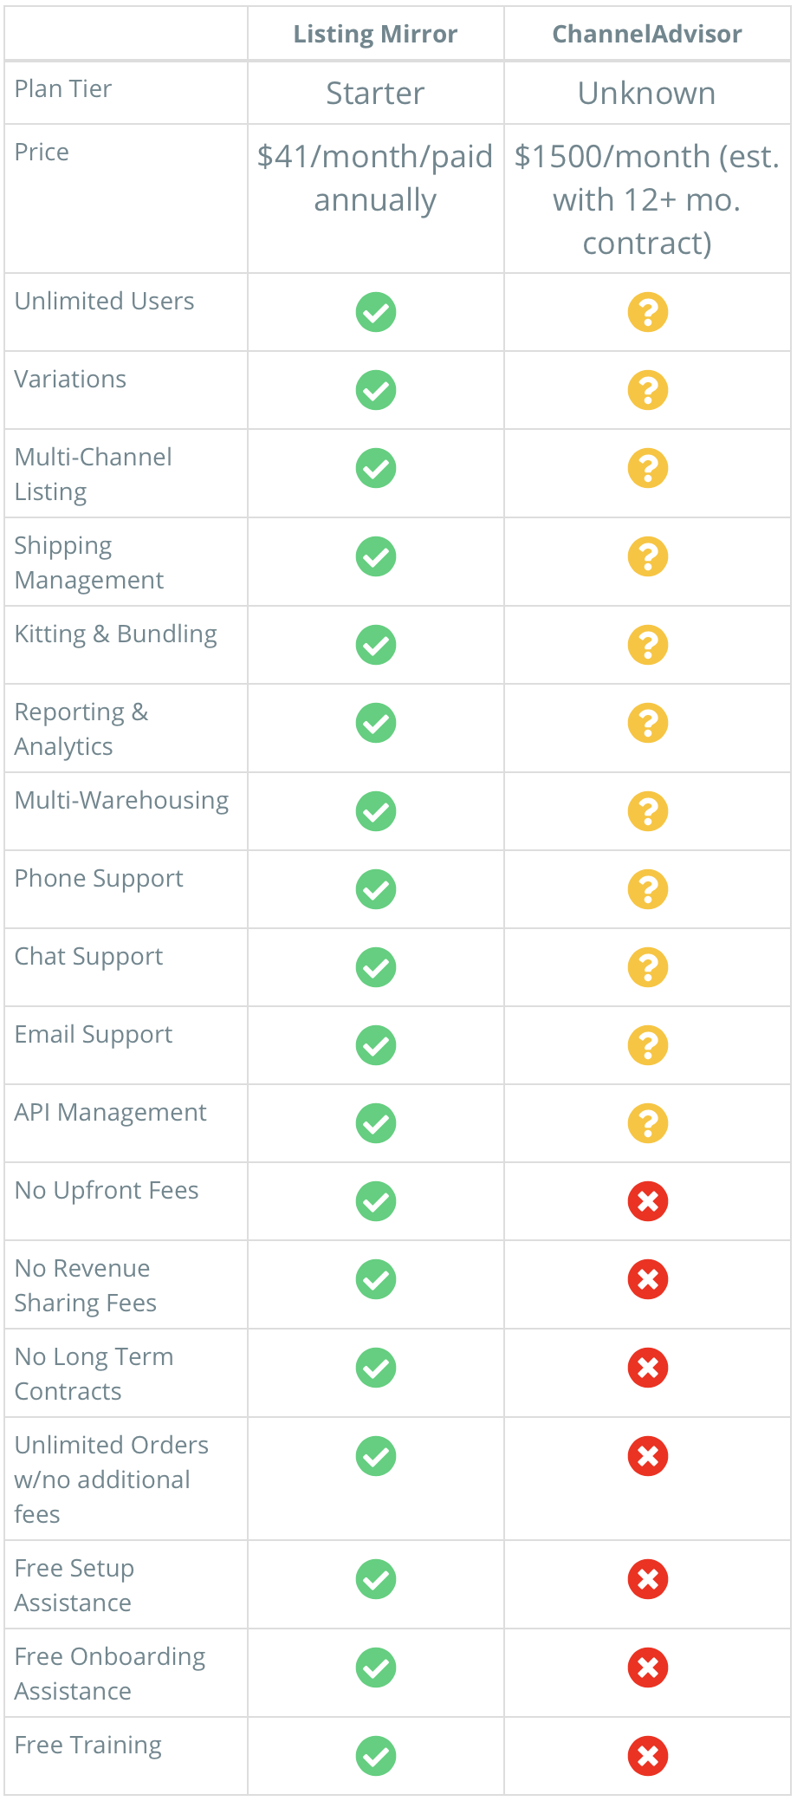Click red X in No Revenue Sharing Fees row
This screenshot has height=1801, width=797.
pos(648,1279)
